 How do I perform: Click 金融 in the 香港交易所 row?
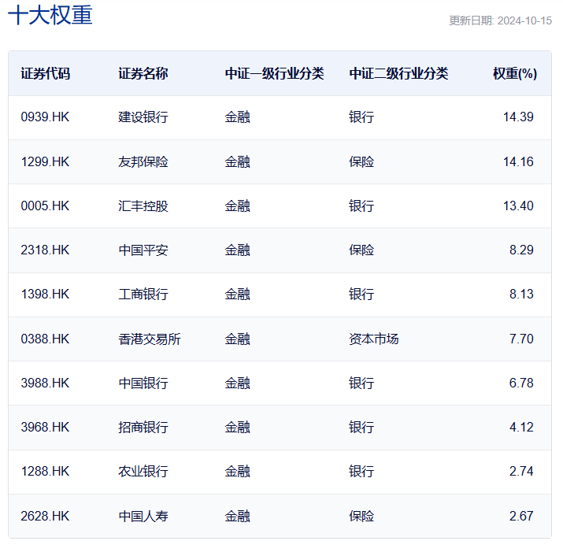pos(237,339)
